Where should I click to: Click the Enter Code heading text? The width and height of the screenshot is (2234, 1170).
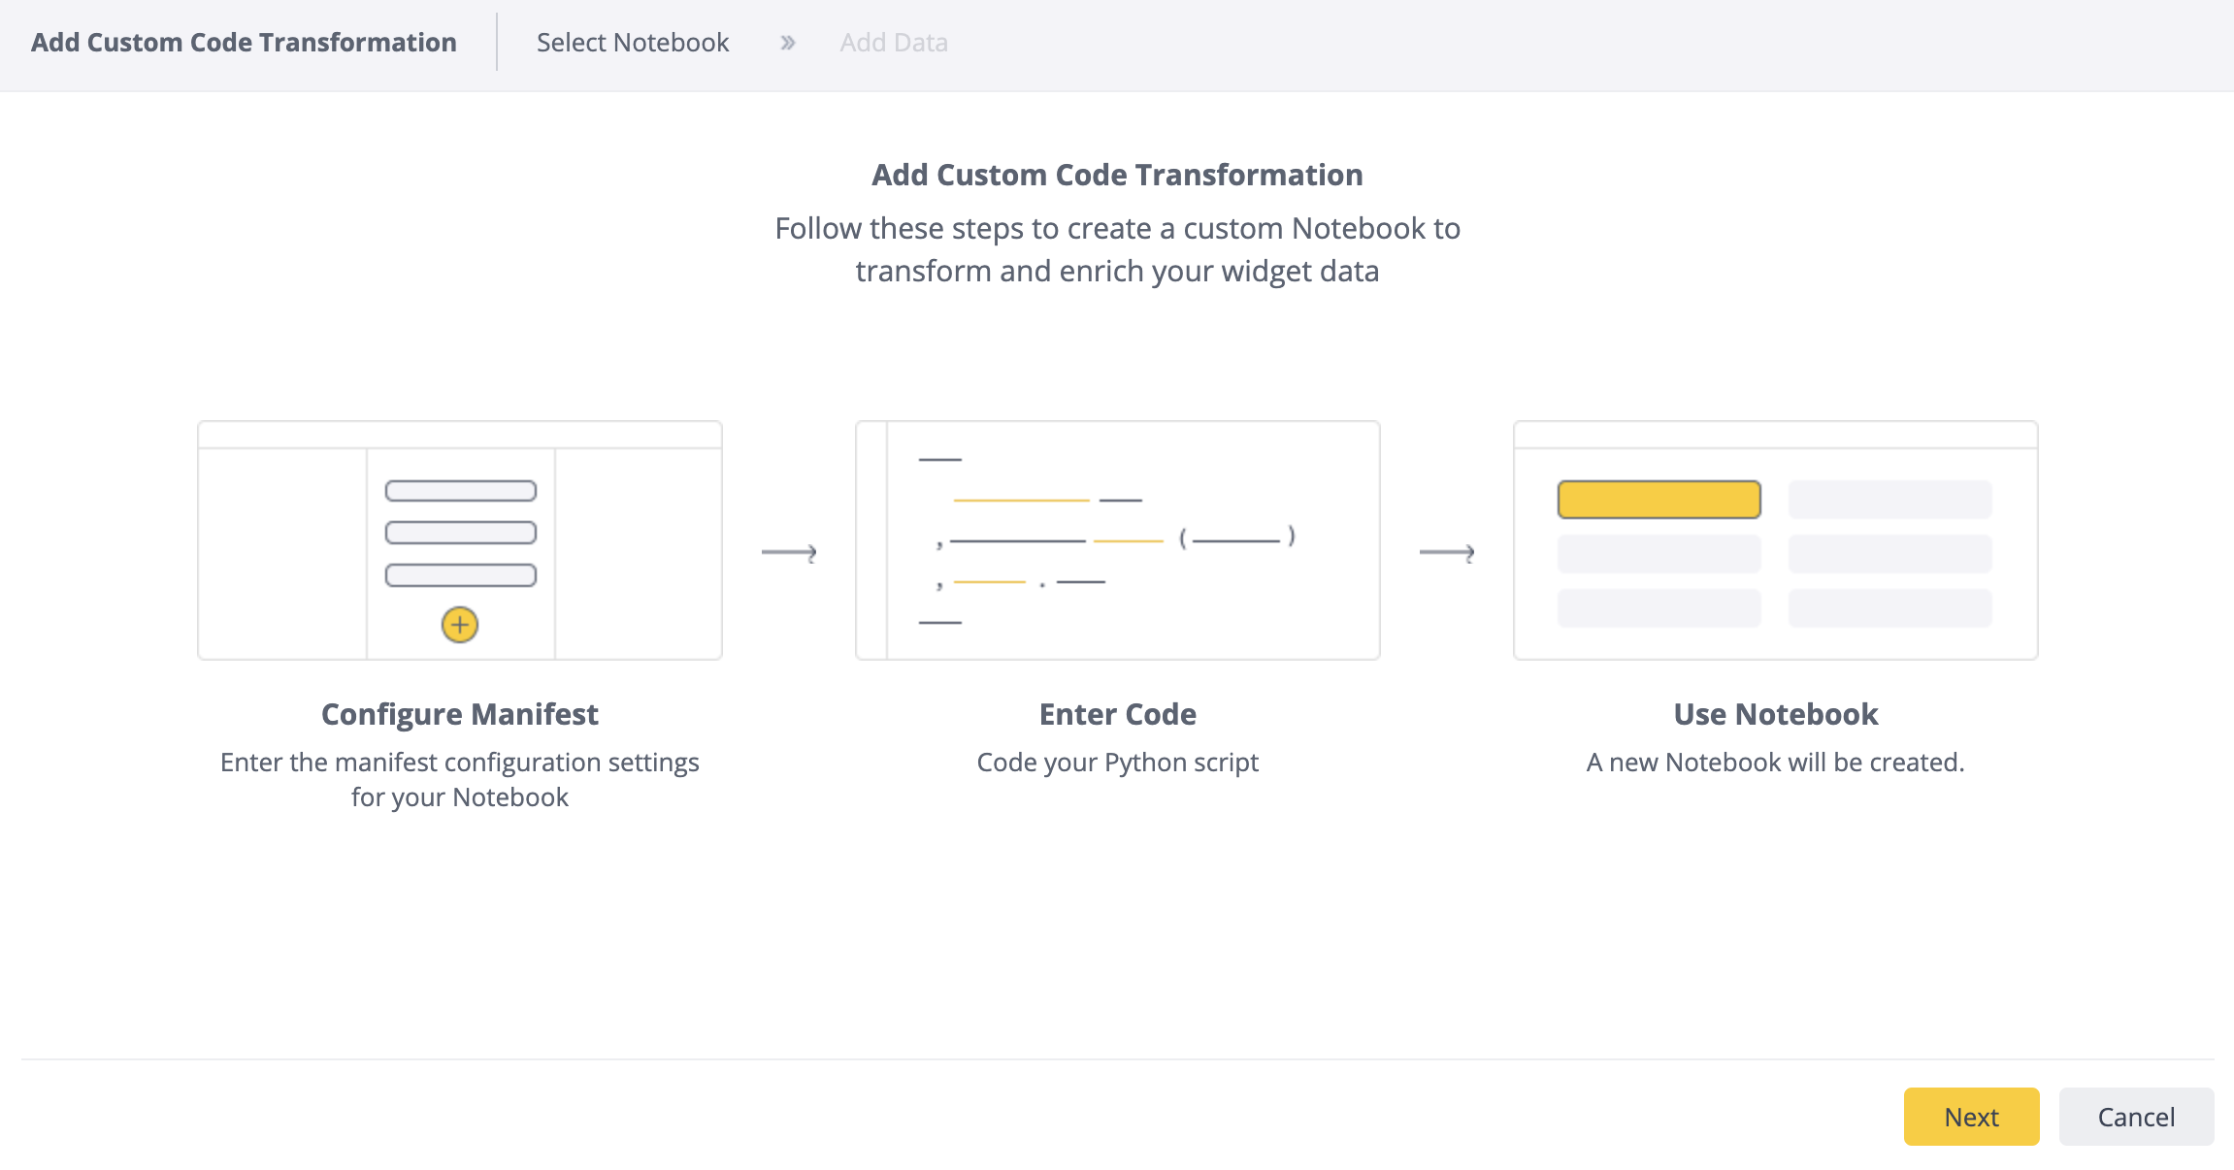1117,713
